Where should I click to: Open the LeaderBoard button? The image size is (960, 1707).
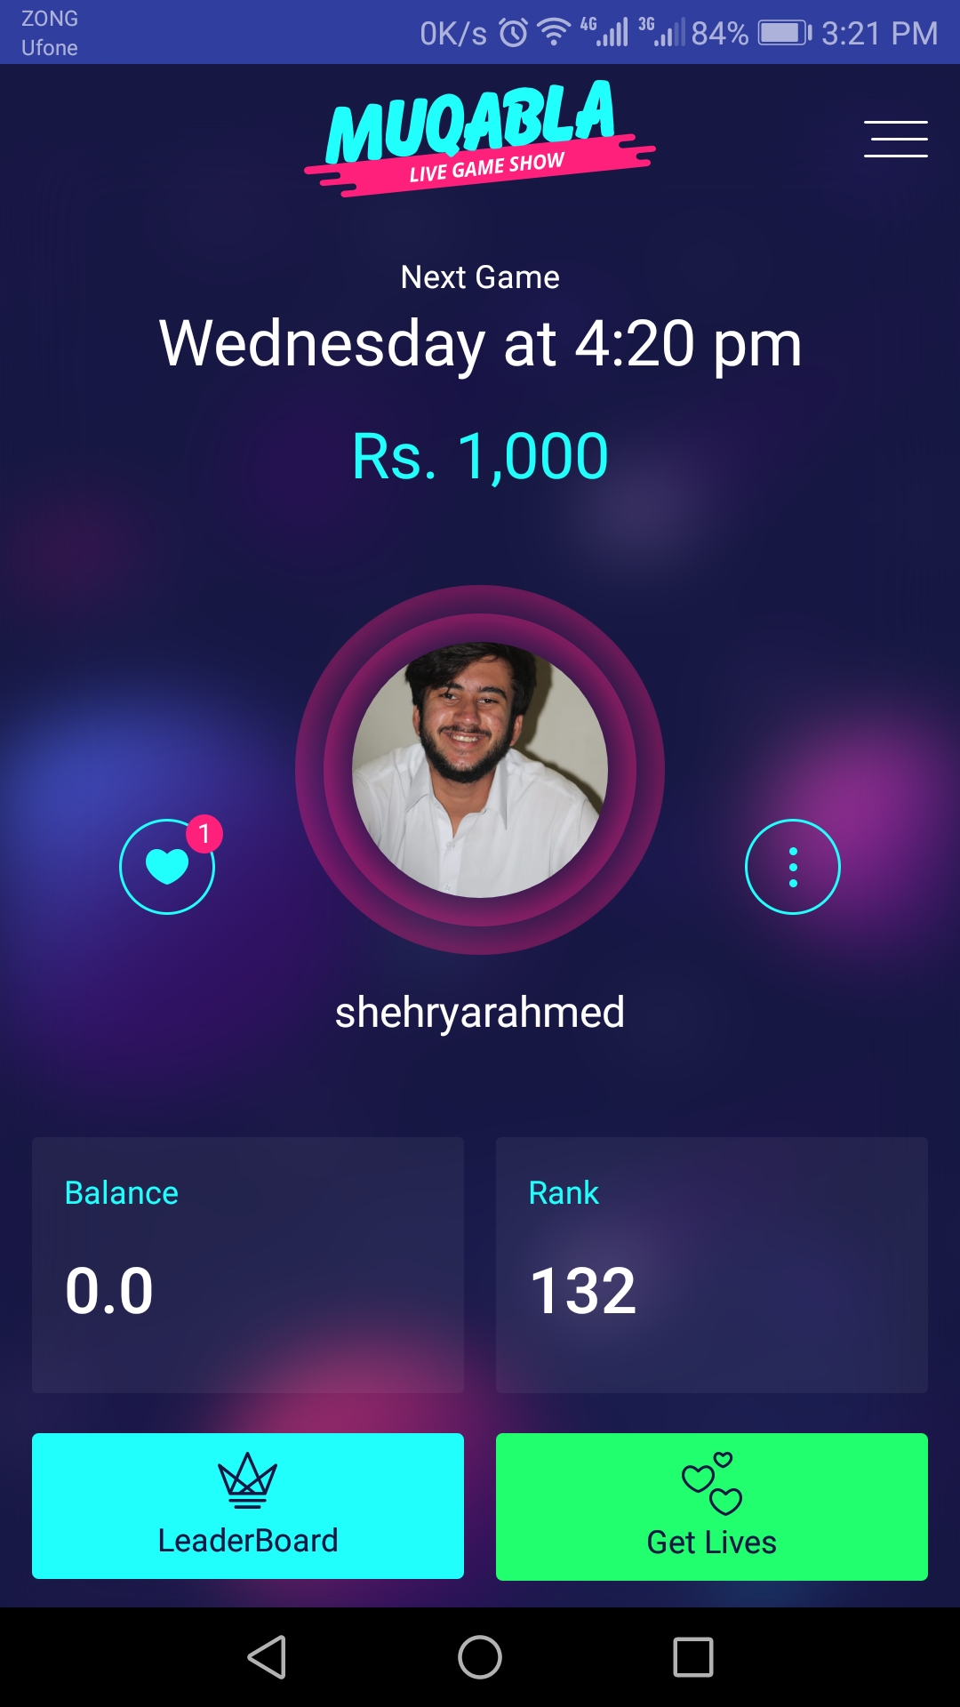tap(248, 1506)
